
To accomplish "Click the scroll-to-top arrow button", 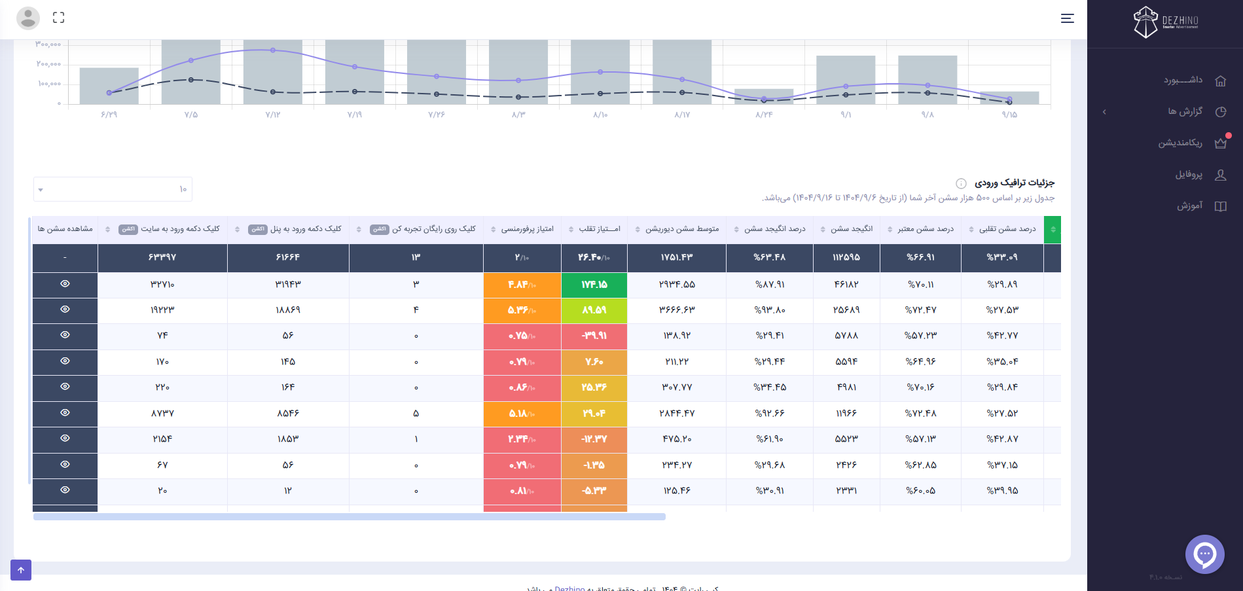I will (21, 570).
